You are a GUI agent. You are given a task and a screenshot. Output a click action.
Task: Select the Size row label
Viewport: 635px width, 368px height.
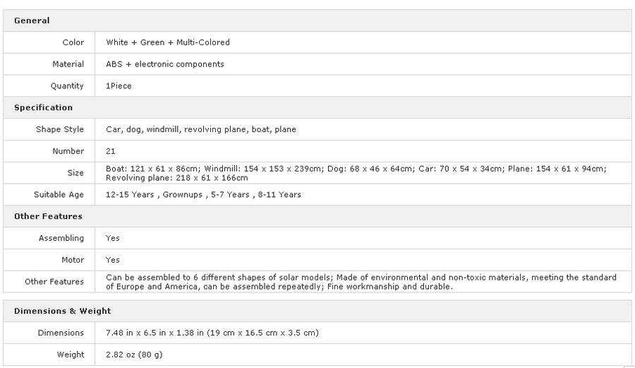75,173
